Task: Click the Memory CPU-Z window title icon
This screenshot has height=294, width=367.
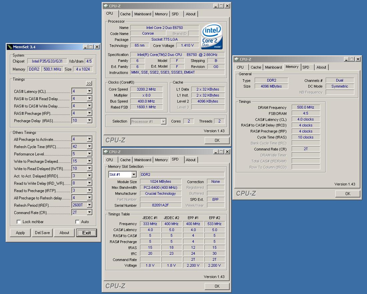Action: [x=236, y=59]
